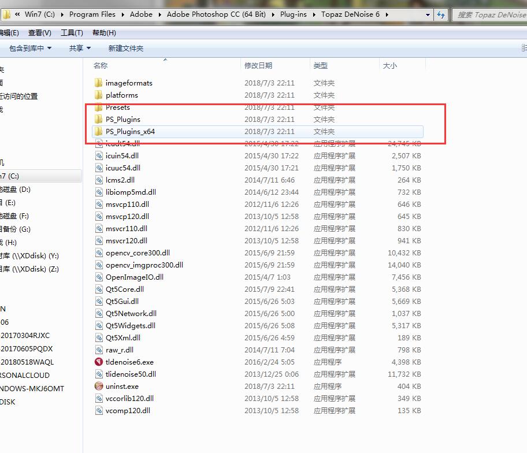Click the msvcp120.dll file icon

click(99, 216)
